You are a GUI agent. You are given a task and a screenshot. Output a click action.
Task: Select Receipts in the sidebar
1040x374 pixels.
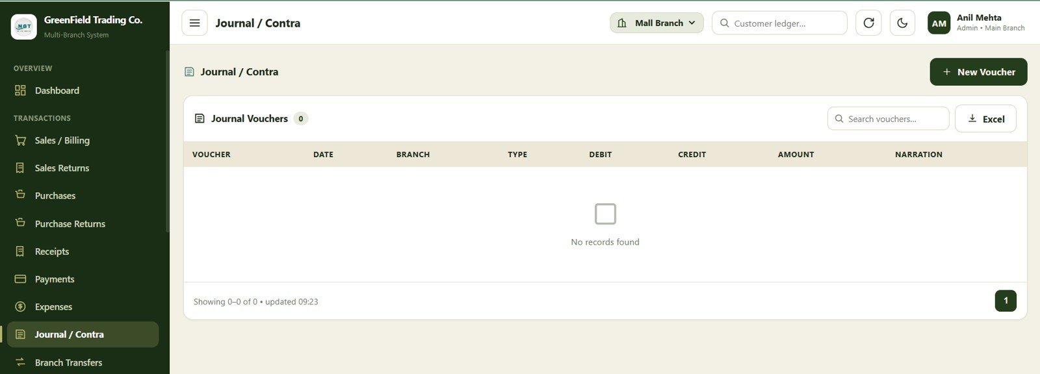tap(83, 251)
